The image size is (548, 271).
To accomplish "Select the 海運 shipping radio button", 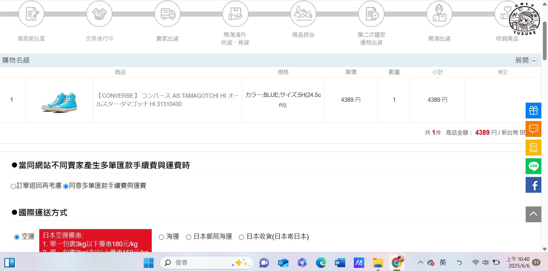I will coord(161,237).
